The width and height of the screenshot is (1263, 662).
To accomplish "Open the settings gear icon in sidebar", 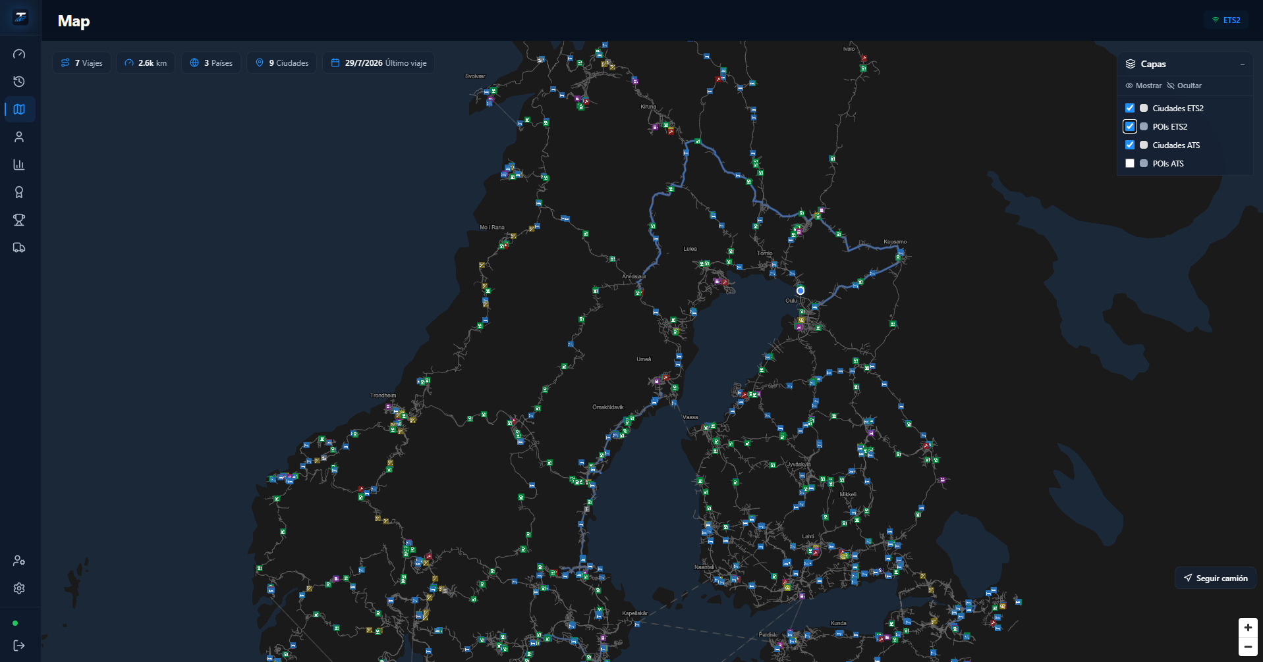I will click(x=19, y=588).
